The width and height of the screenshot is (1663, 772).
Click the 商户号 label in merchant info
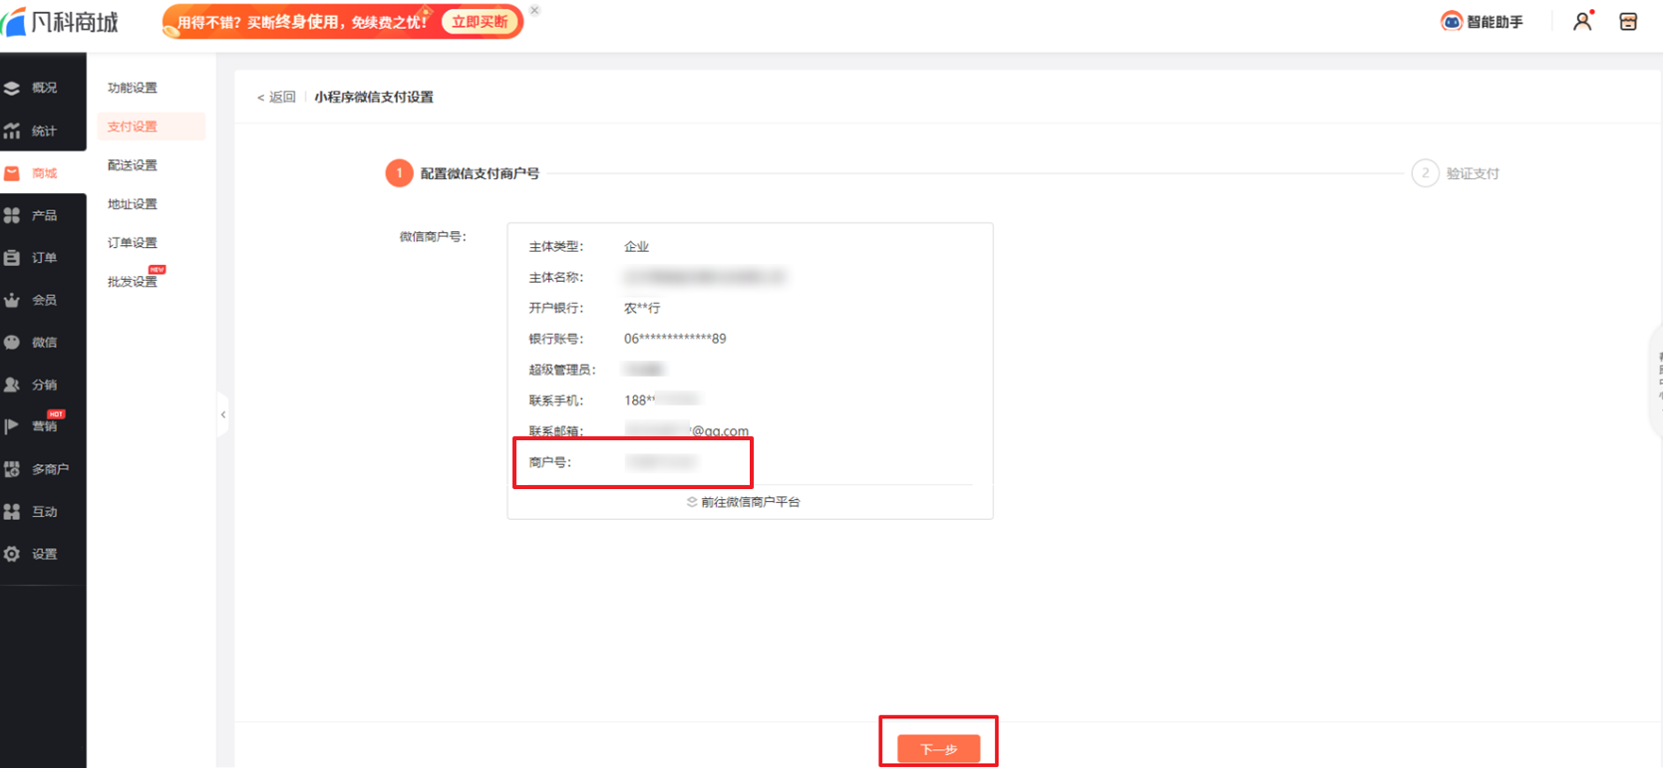(550, 462)
